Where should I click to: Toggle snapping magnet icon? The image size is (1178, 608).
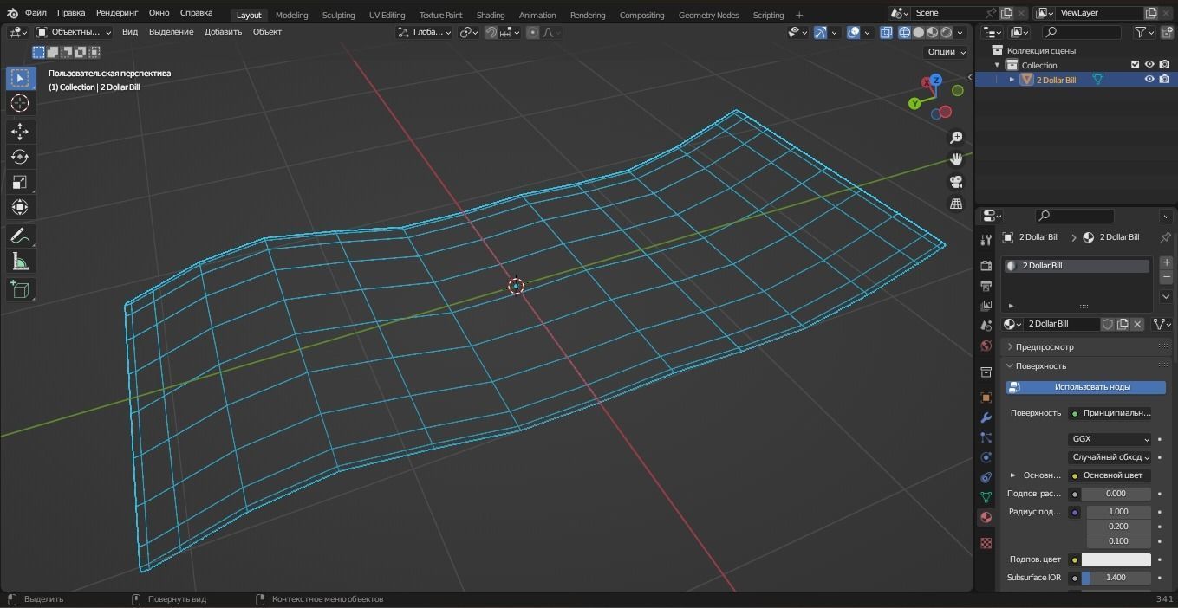(x=491, y=32)
